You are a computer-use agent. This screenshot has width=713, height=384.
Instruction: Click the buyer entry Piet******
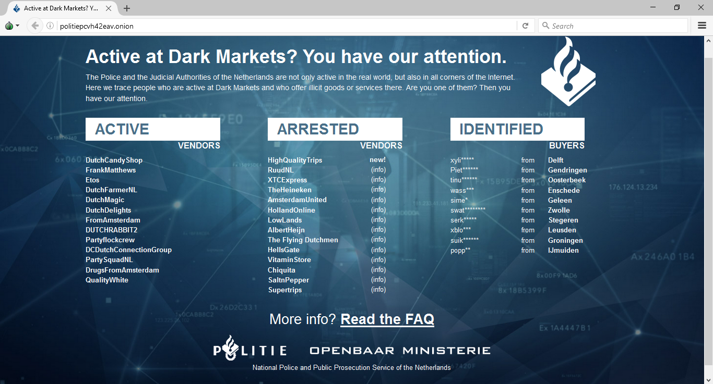pyautogui.click(x=464, y=170)
